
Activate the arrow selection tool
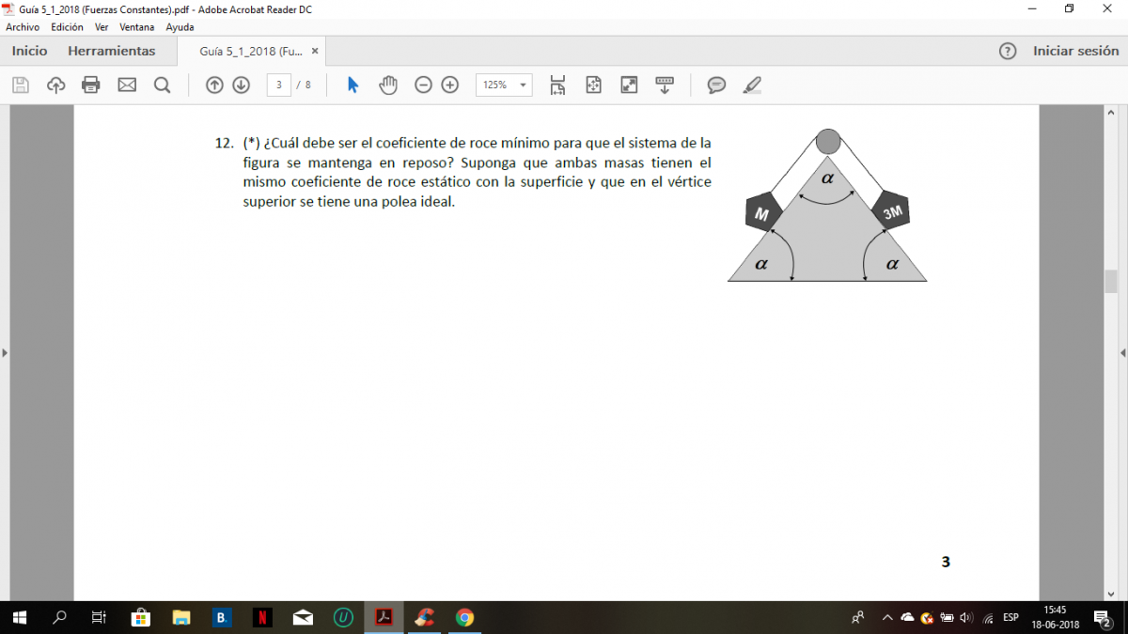[x=352, y=85]
